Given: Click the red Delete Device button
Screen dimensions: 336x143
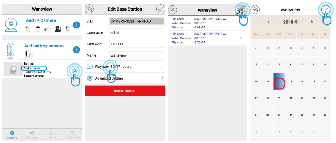Looking at the screenshot, I should [x=125, y=91].
